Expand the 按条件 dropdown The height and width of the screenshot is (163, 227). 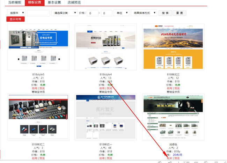pos(16,13)
